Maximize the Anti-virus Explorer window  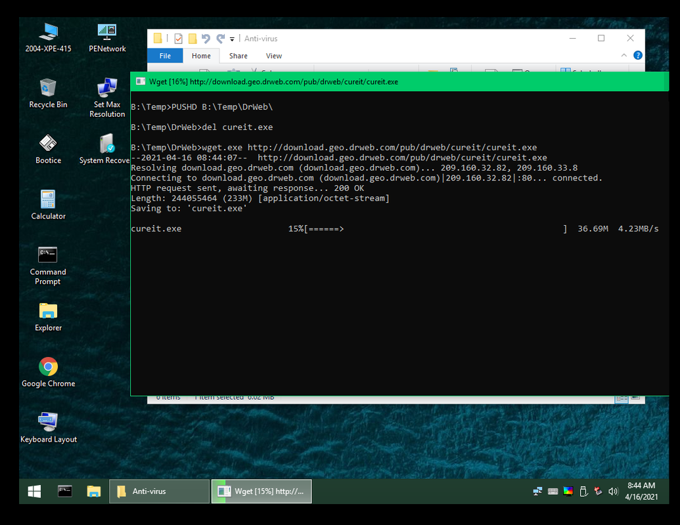(601, 38)
